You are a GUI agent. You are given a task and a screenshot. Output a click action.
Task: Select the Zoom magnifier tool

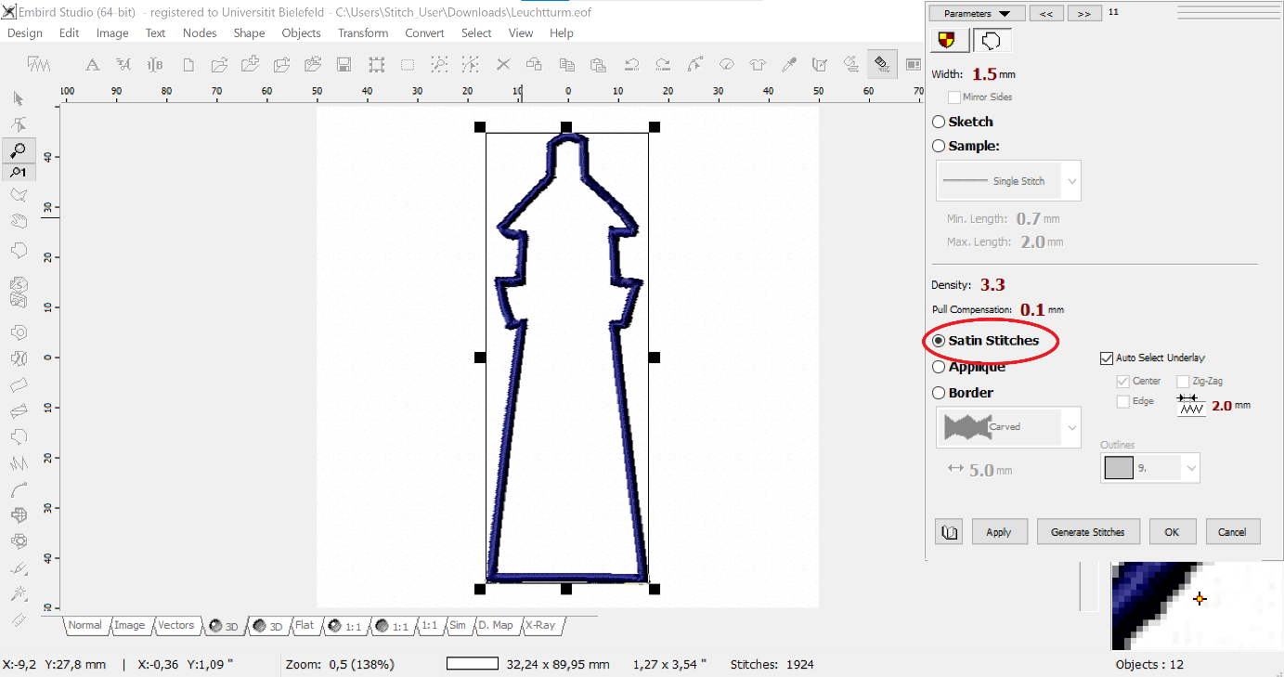[19, 150]
